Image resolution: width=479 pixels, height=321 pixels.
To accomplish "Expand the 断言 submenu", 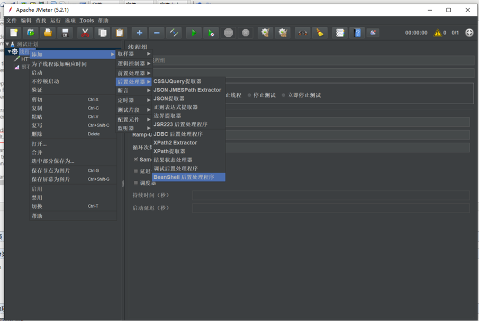I will [134, 90].
